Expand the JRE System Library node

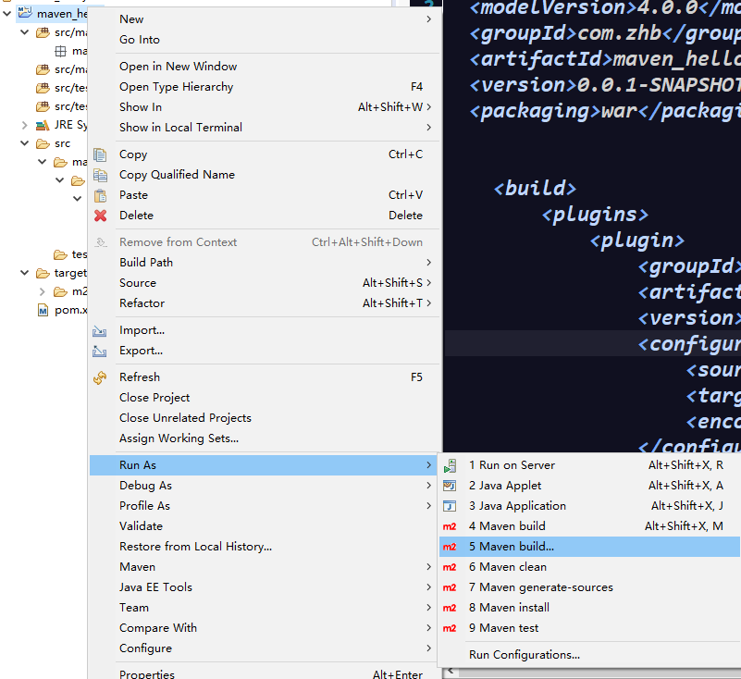[25, 125]
